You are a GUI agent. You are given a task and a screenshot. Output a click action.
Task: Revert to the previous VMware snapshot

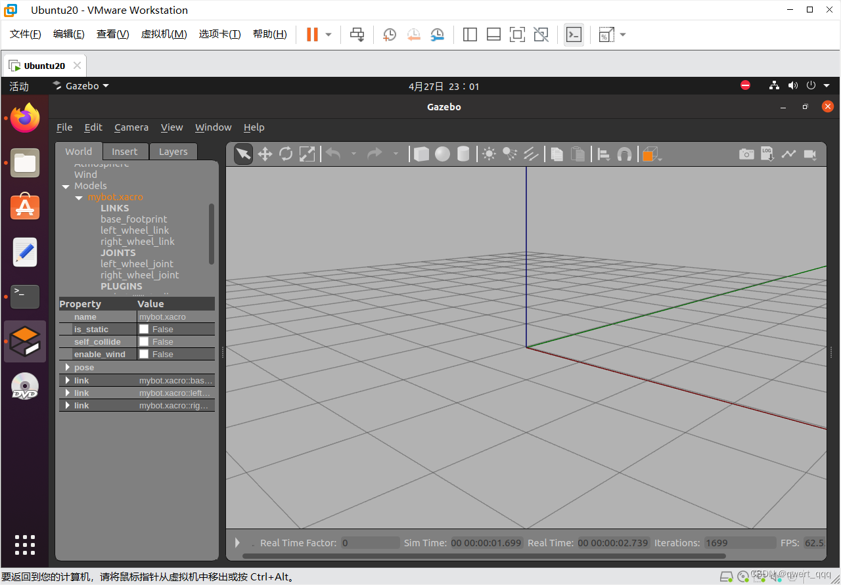[413, 35]
